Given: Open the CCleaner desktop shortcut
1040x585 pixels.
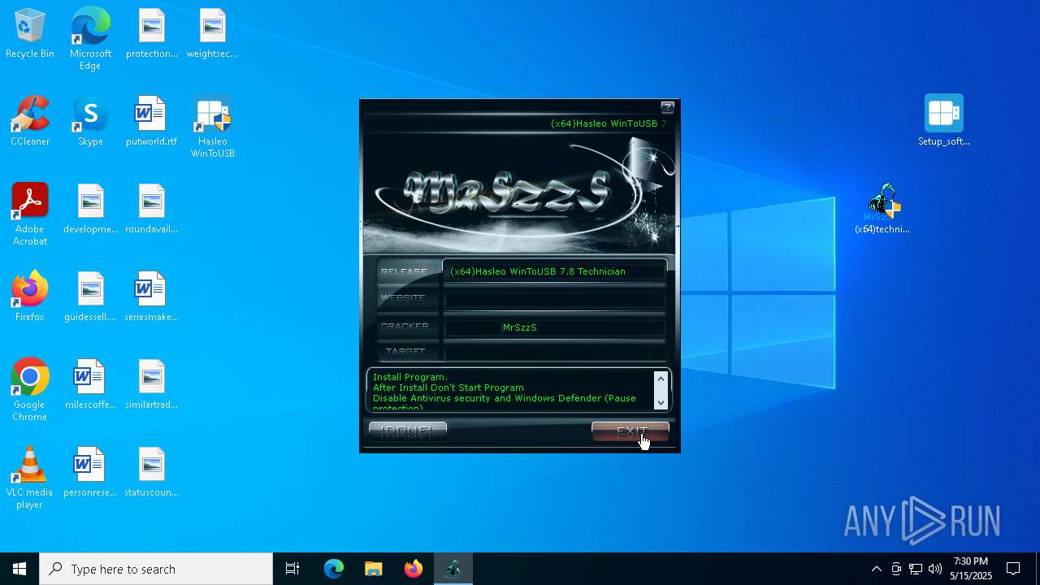Looking at the screenshot, I should 30,121.
